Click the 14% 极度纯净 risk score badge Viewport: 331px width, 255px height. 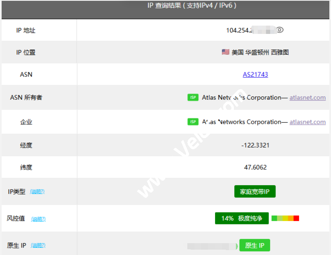[242, 218]
